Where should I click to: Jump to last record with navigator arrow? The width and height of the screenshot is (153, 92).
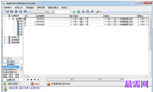coord(28,80)
